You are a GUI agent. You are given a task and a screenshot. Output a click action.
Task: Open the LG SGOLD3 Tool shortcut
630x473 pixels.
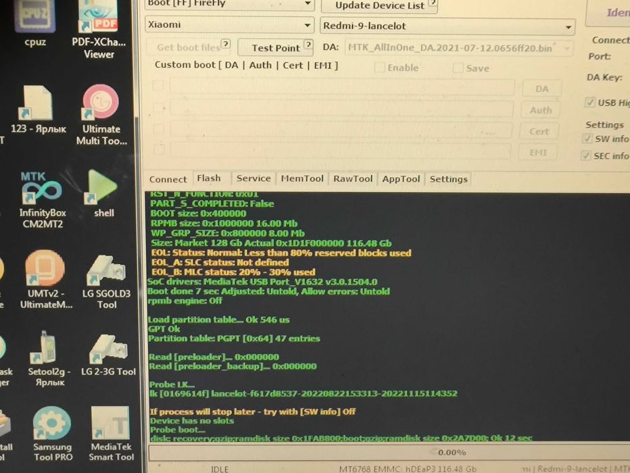(107, 282)
